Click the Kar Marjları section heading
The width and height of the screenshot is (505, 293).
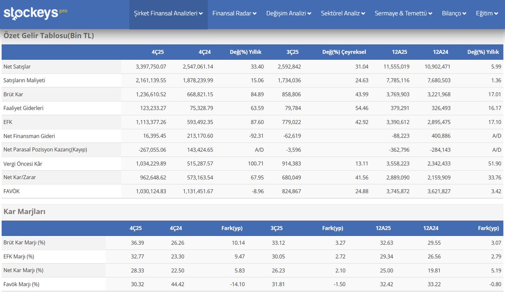click(24, 211)
